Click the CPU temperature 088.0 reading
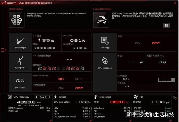Viewport: 179px width, 122px height. pos(119,102)
